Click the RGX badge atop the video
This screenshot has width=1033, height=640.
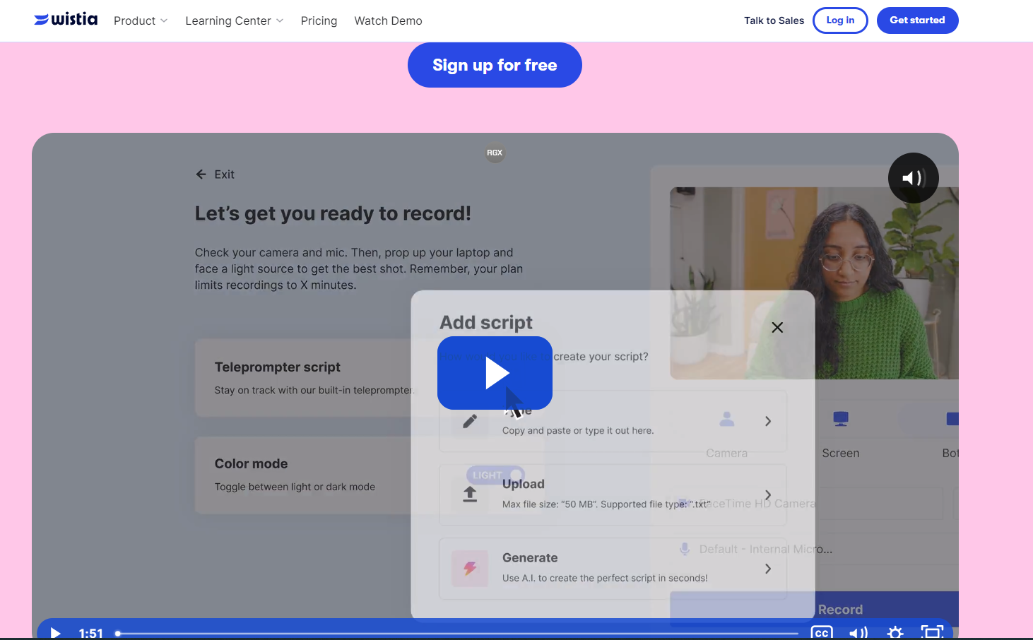495,153
